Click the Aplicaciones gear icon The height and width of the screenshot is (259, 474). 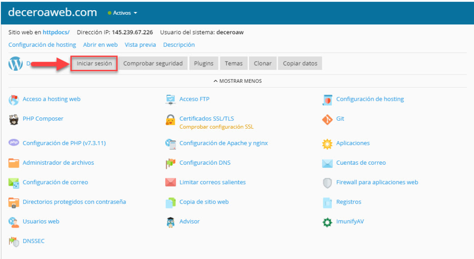(x=327, y=144)
